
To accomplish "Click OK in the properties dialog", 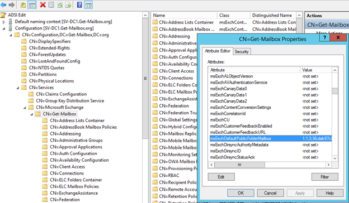I will pos(240,193).
